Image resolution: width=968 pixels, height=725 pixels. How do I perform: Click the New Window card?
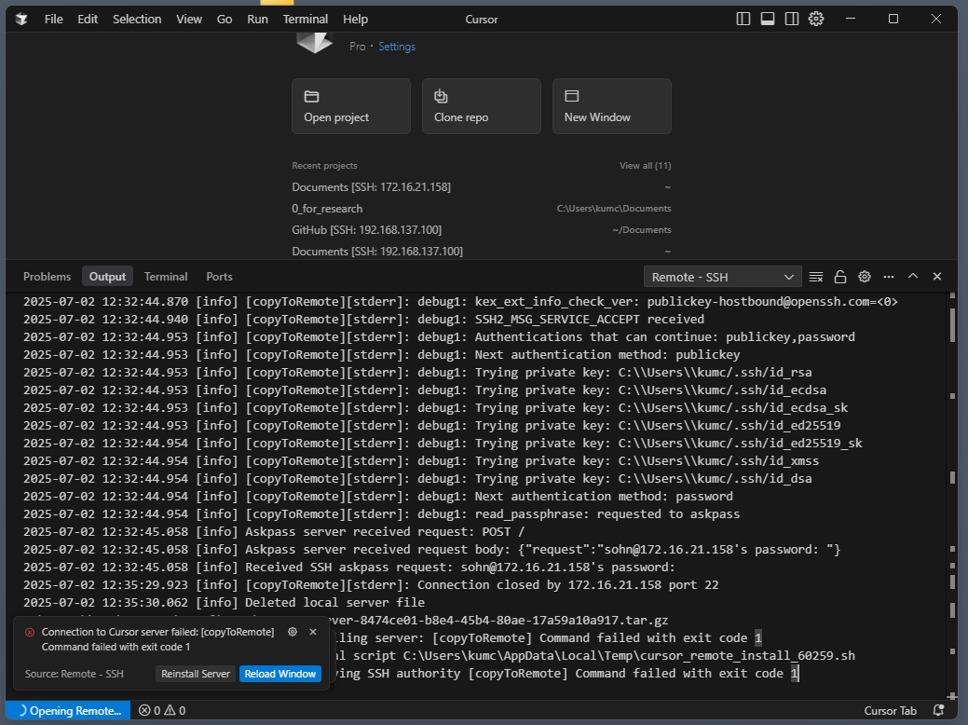tap(612, 106)
